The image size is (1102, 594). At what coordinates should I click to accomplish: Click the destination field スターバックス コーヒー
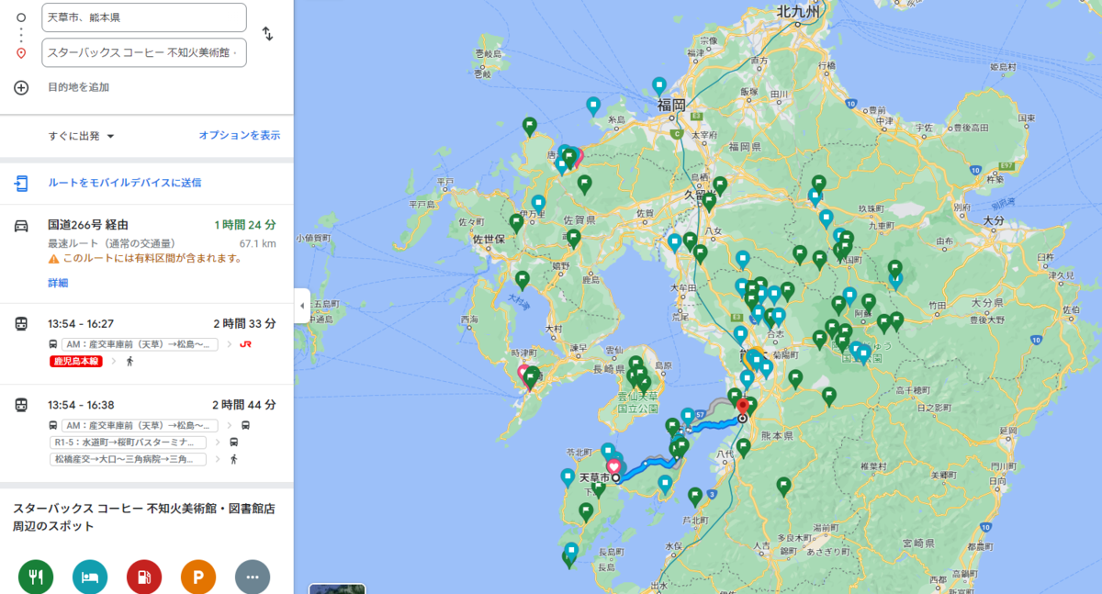[x=144, y=53]
